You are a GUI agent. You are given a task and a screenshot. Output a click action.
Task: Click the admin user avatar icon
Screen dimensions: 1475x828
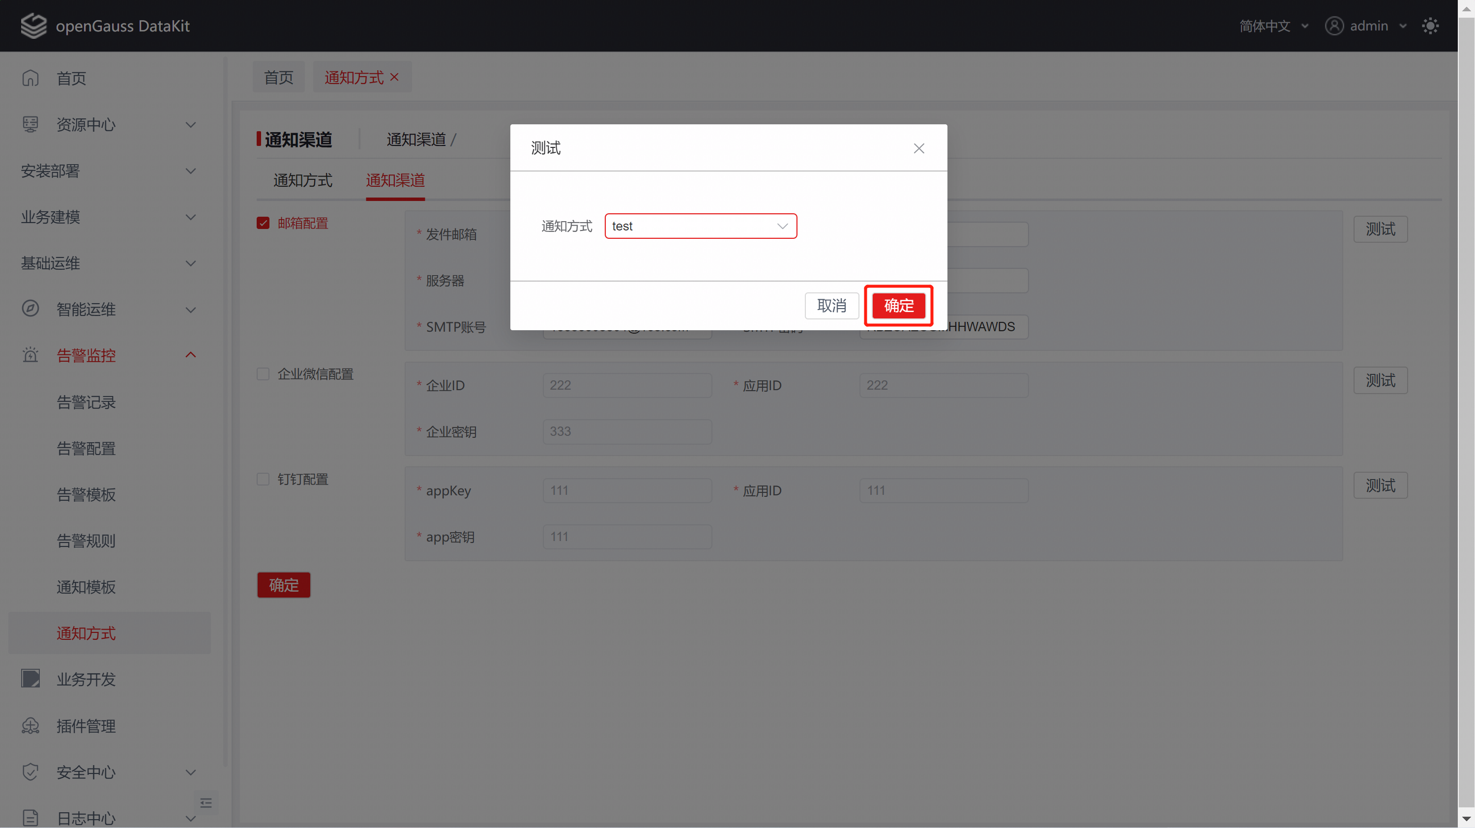(x=1334, y=26)
